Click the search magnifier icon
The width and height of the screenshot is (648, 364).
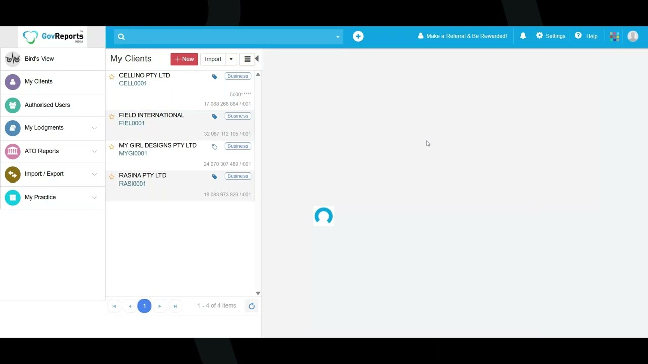[121, 37]
